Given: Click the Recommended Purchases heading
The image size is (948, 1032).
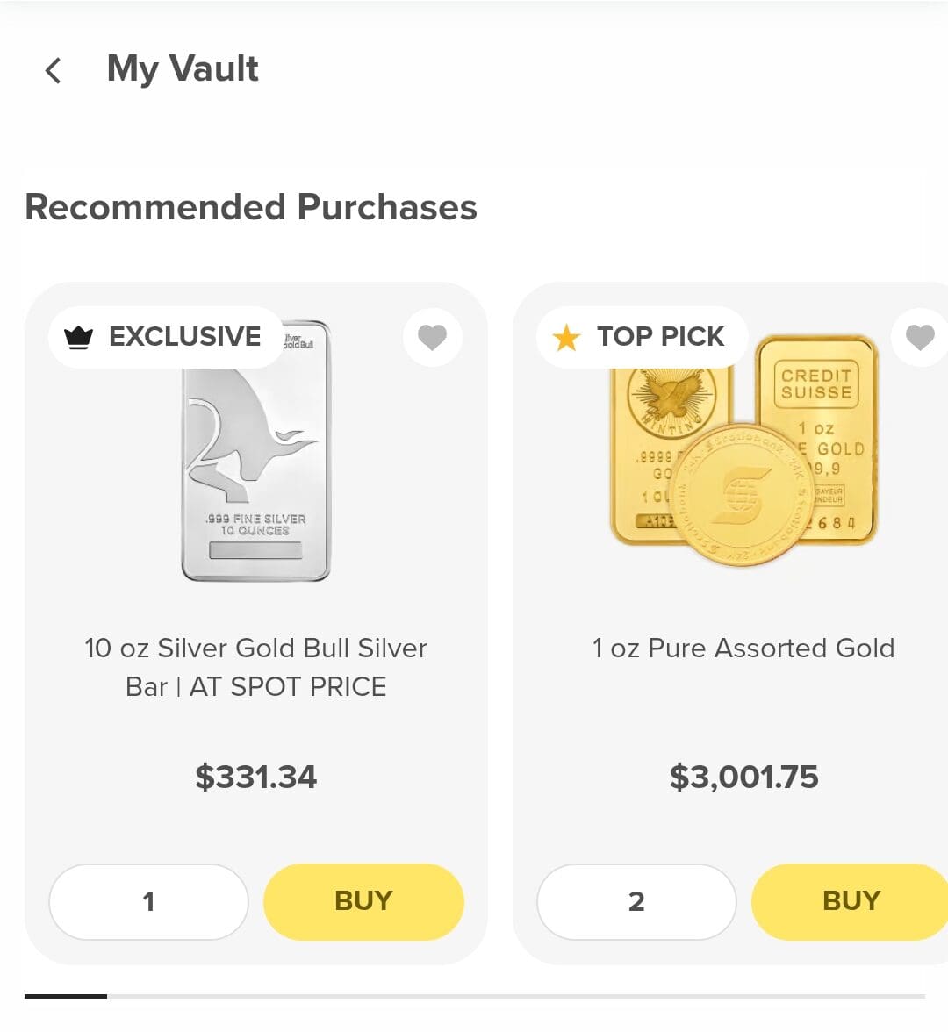Looking at the screenshot, I should 251,207.
